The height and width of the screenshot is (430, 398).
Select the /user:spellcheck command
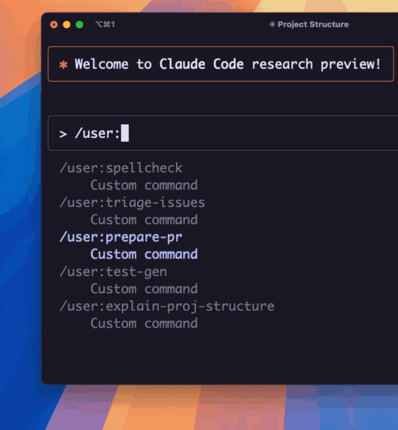(121, 168)
